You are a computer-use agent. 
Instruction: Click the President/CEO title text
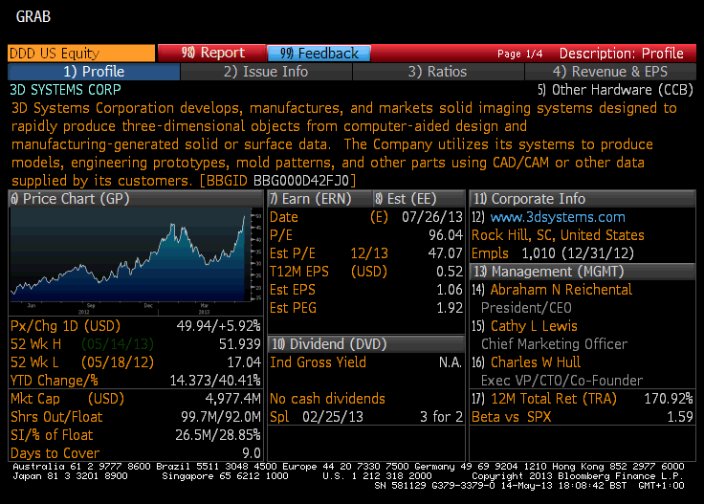[x=526, y=308]
